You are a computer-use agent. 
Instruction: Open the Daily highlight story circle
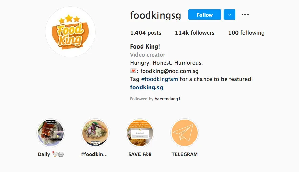pos(50,133)
